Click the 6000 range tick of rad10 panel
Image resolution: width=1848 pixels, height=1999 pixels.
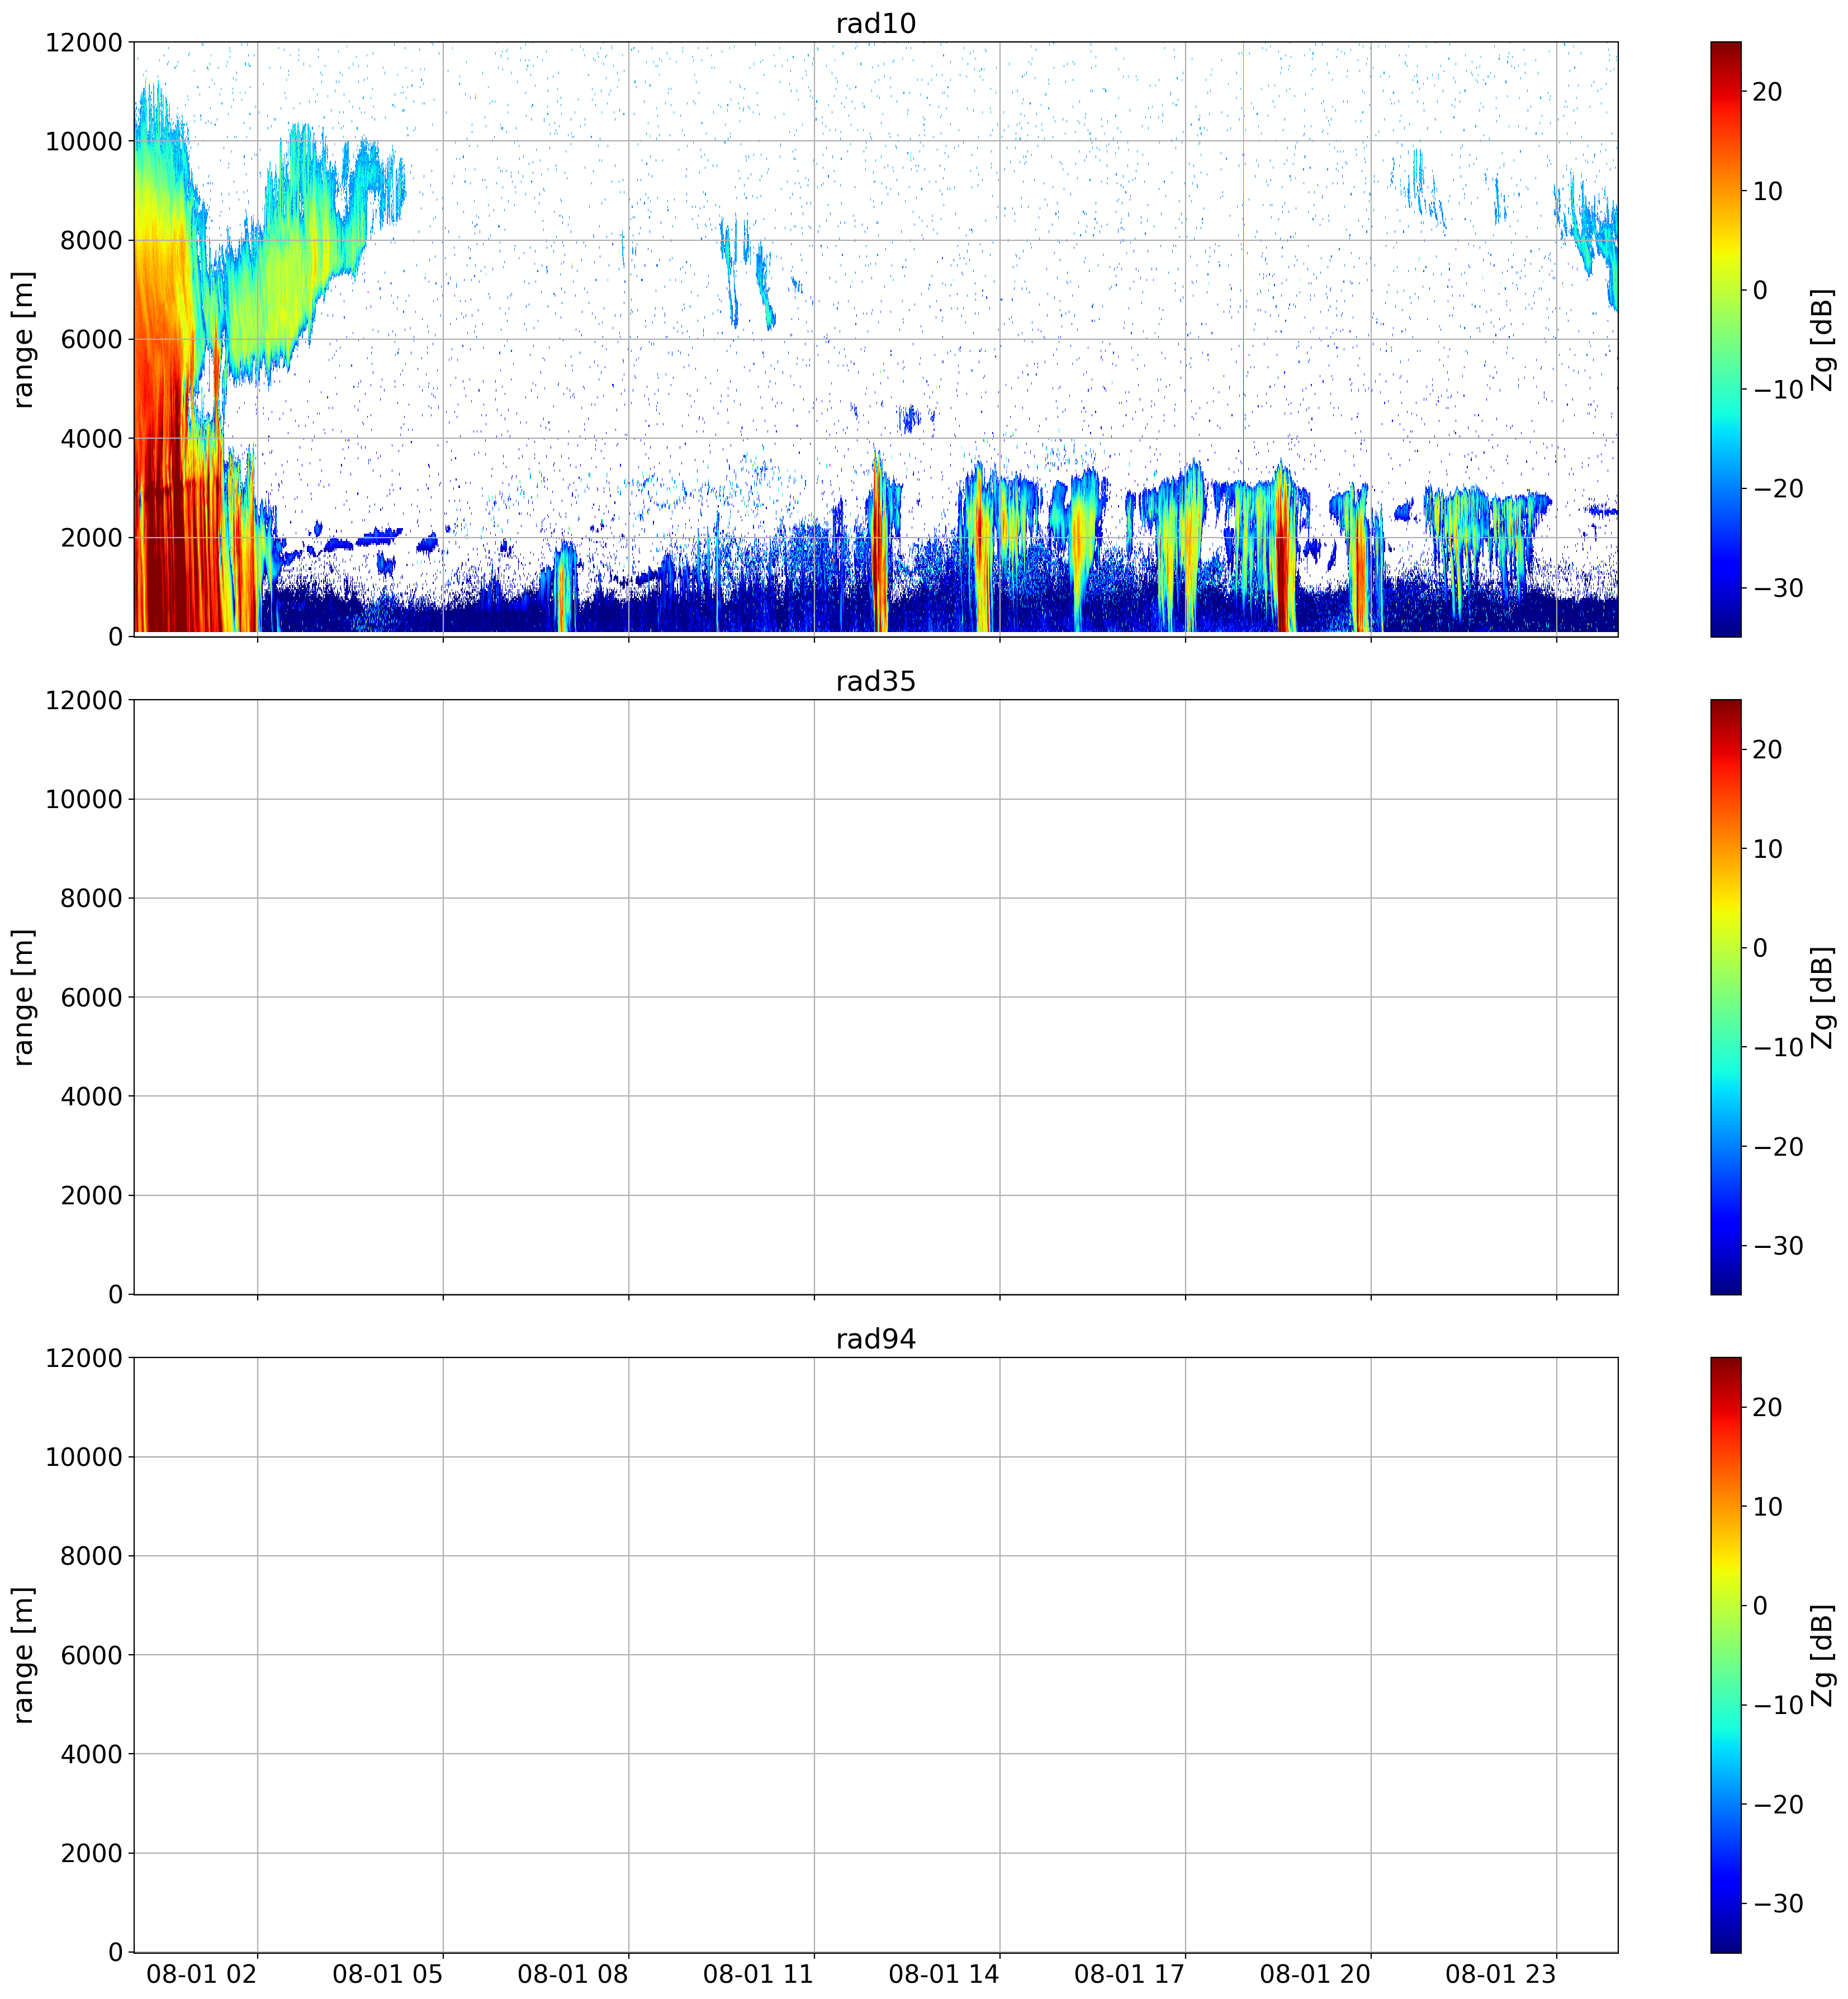pos(91,340)
